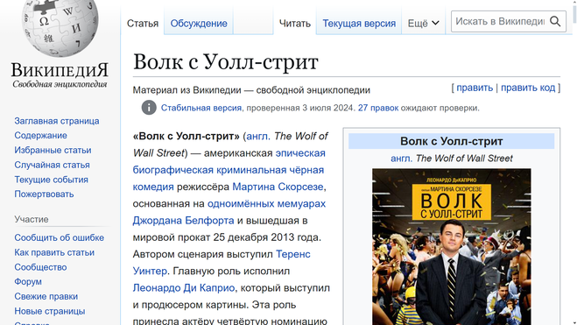
Task: Select the Читать tab
Action: point(294,24)
